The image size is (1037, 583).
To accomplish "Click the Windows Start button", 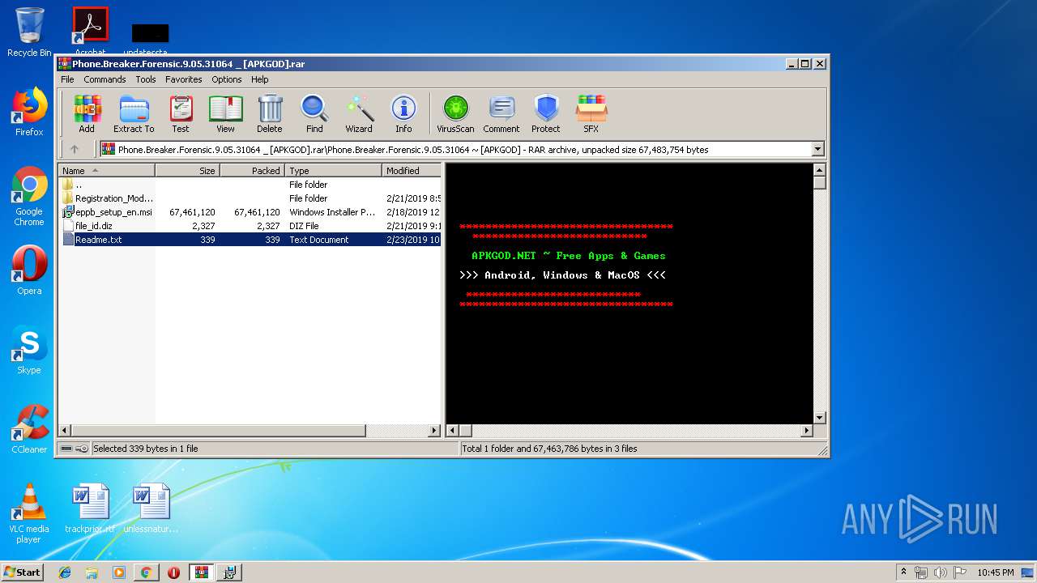I will (x=22, y=572).
